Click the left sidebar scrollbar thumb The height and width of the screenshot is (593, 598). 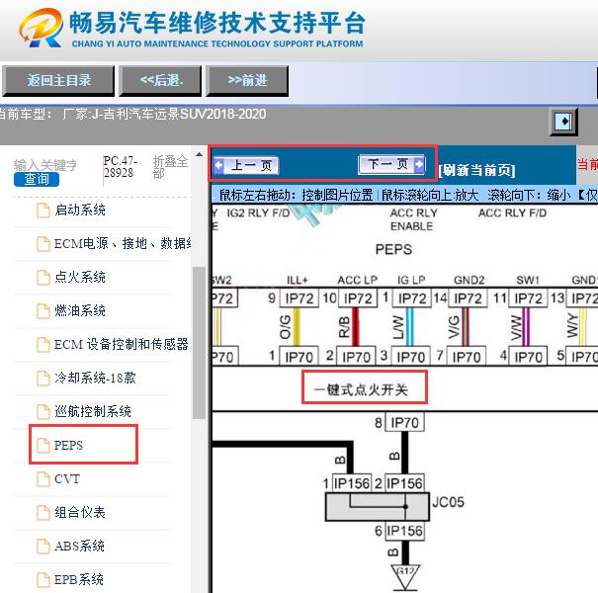pos(199,342)
